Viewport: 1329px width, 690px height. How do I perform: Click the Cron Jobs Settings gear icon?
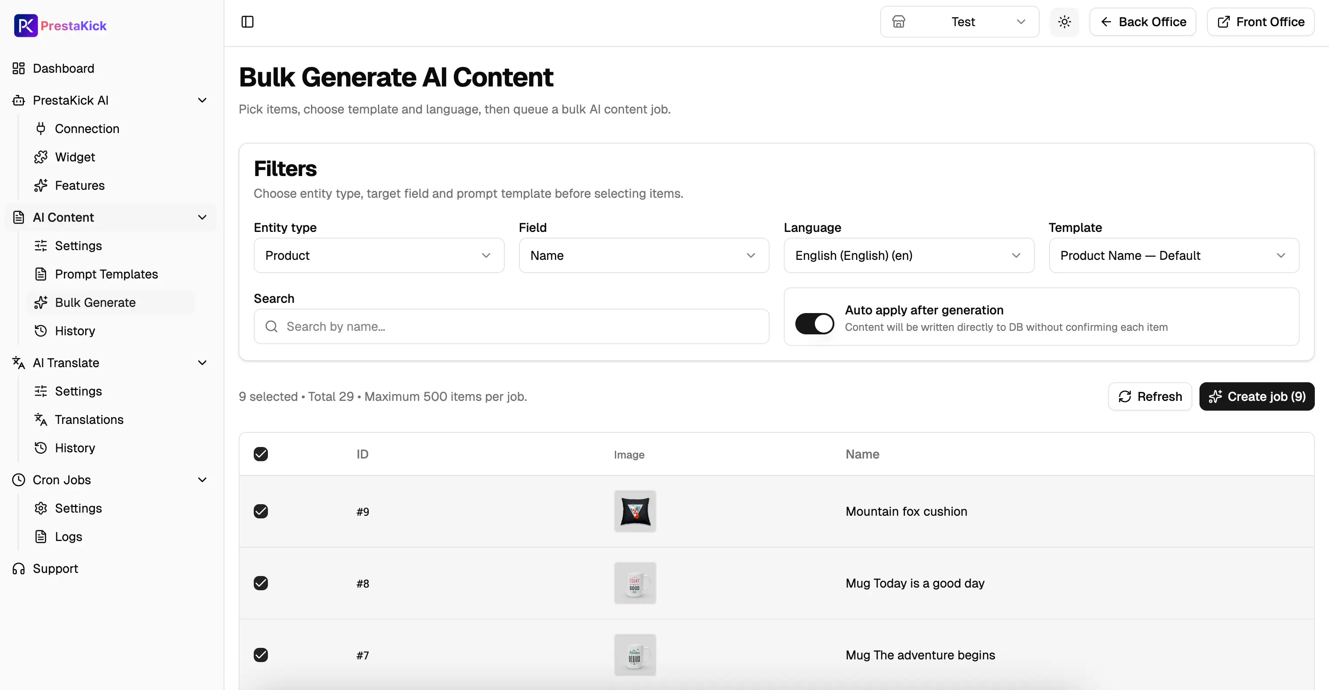[41, 508]
